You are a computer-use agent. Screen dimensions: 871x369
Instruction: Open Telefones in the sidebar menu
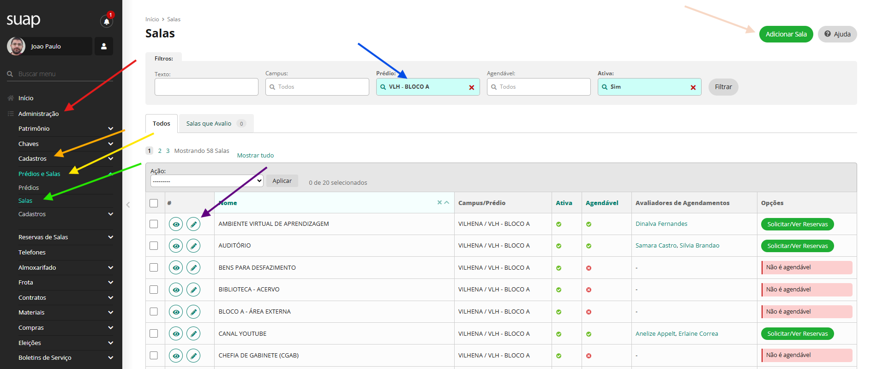click(x=32, y=253)
